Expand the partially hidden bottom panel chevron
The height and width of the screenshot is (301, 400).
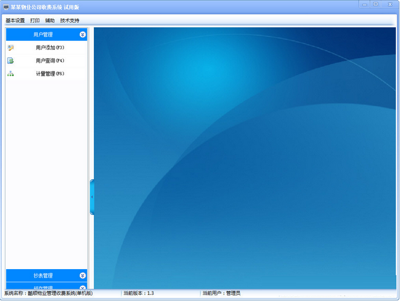[82, 288]
